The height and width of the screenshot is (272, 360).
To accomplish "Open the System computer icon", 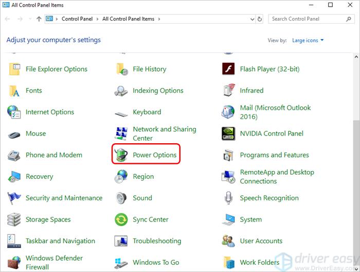I will coord(228,219).
